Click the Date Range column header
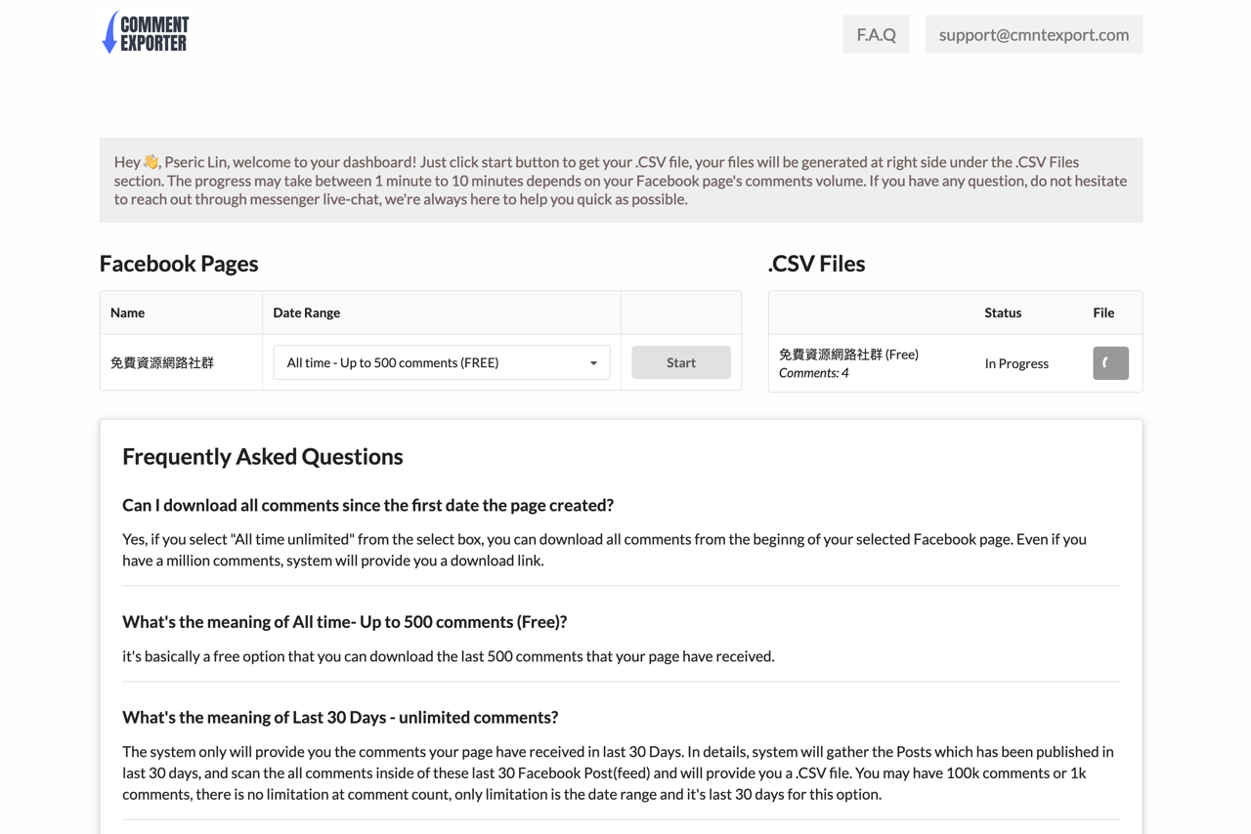Image resolution: width=1251 pixels, height=834 pixels. (306, 313)
